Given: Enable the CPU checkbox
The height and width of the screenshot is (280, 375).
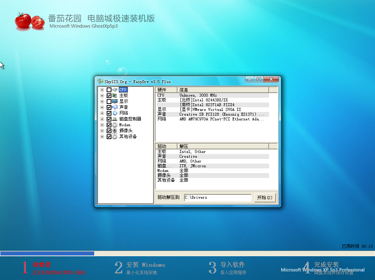Looking at the screenshot, I should (109, 90).
